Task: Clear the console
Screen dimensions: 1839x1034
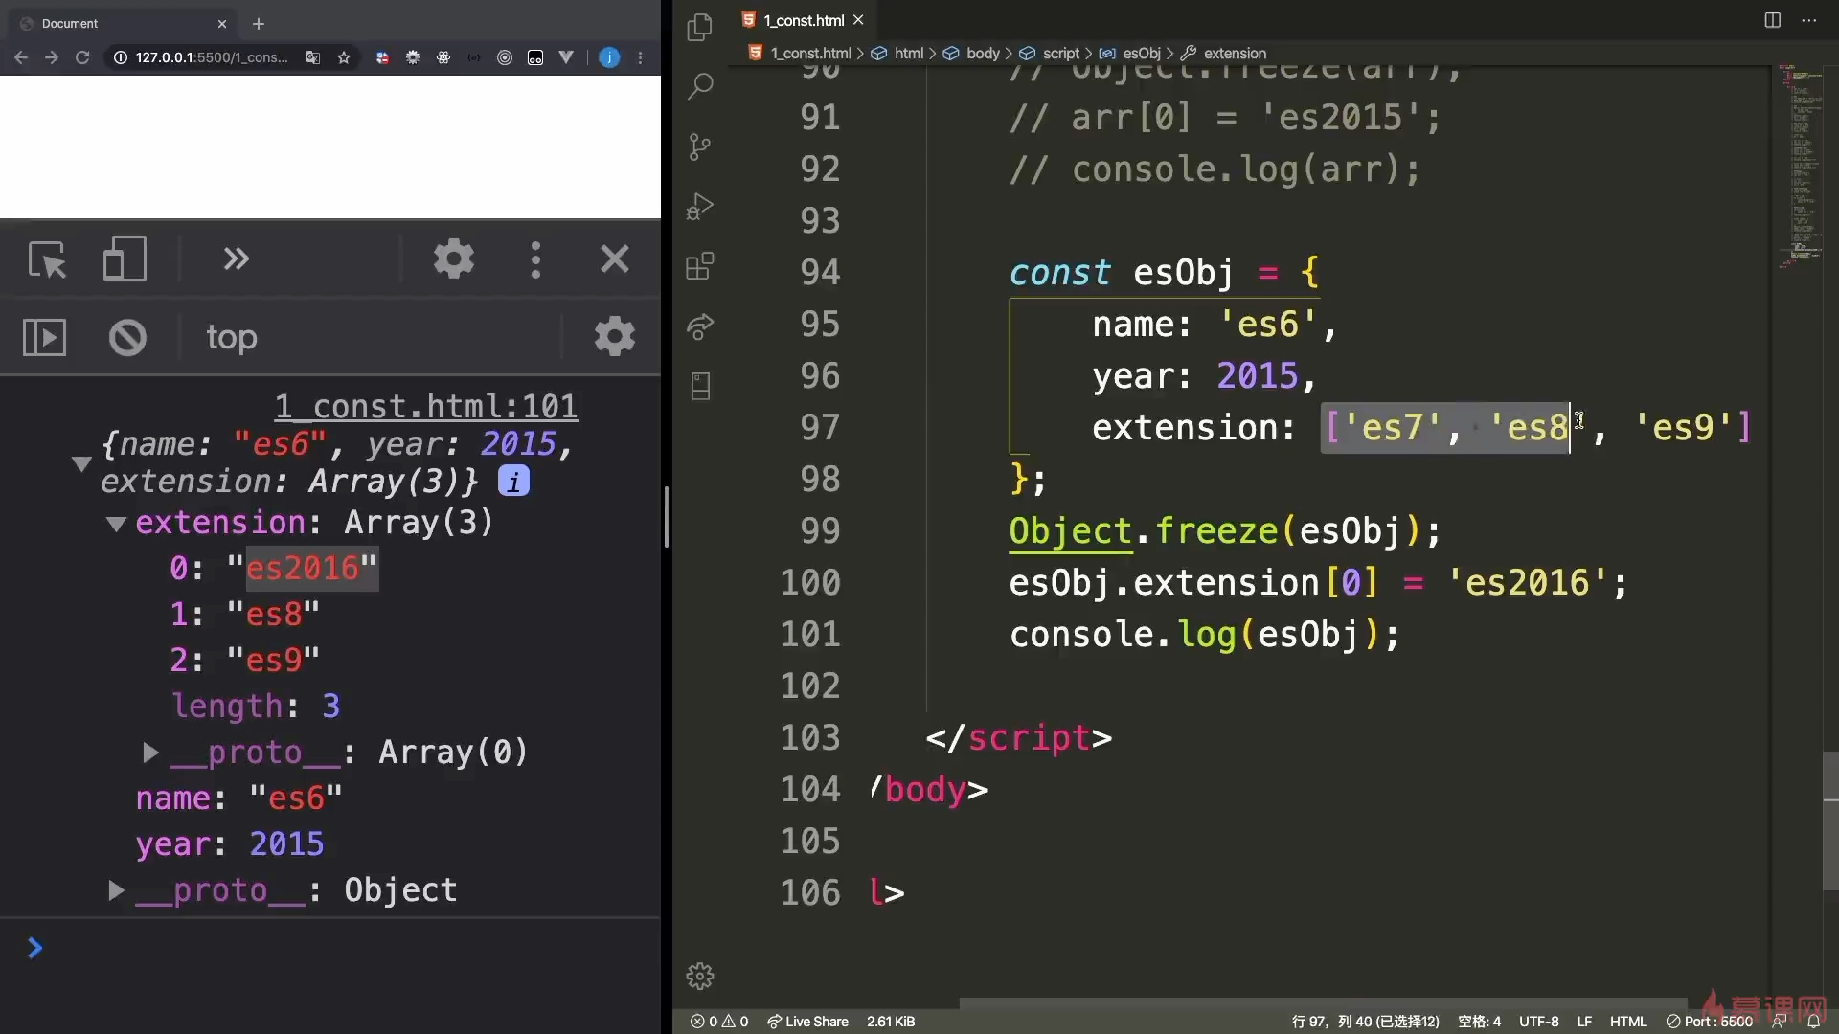Action: (127, 337)
